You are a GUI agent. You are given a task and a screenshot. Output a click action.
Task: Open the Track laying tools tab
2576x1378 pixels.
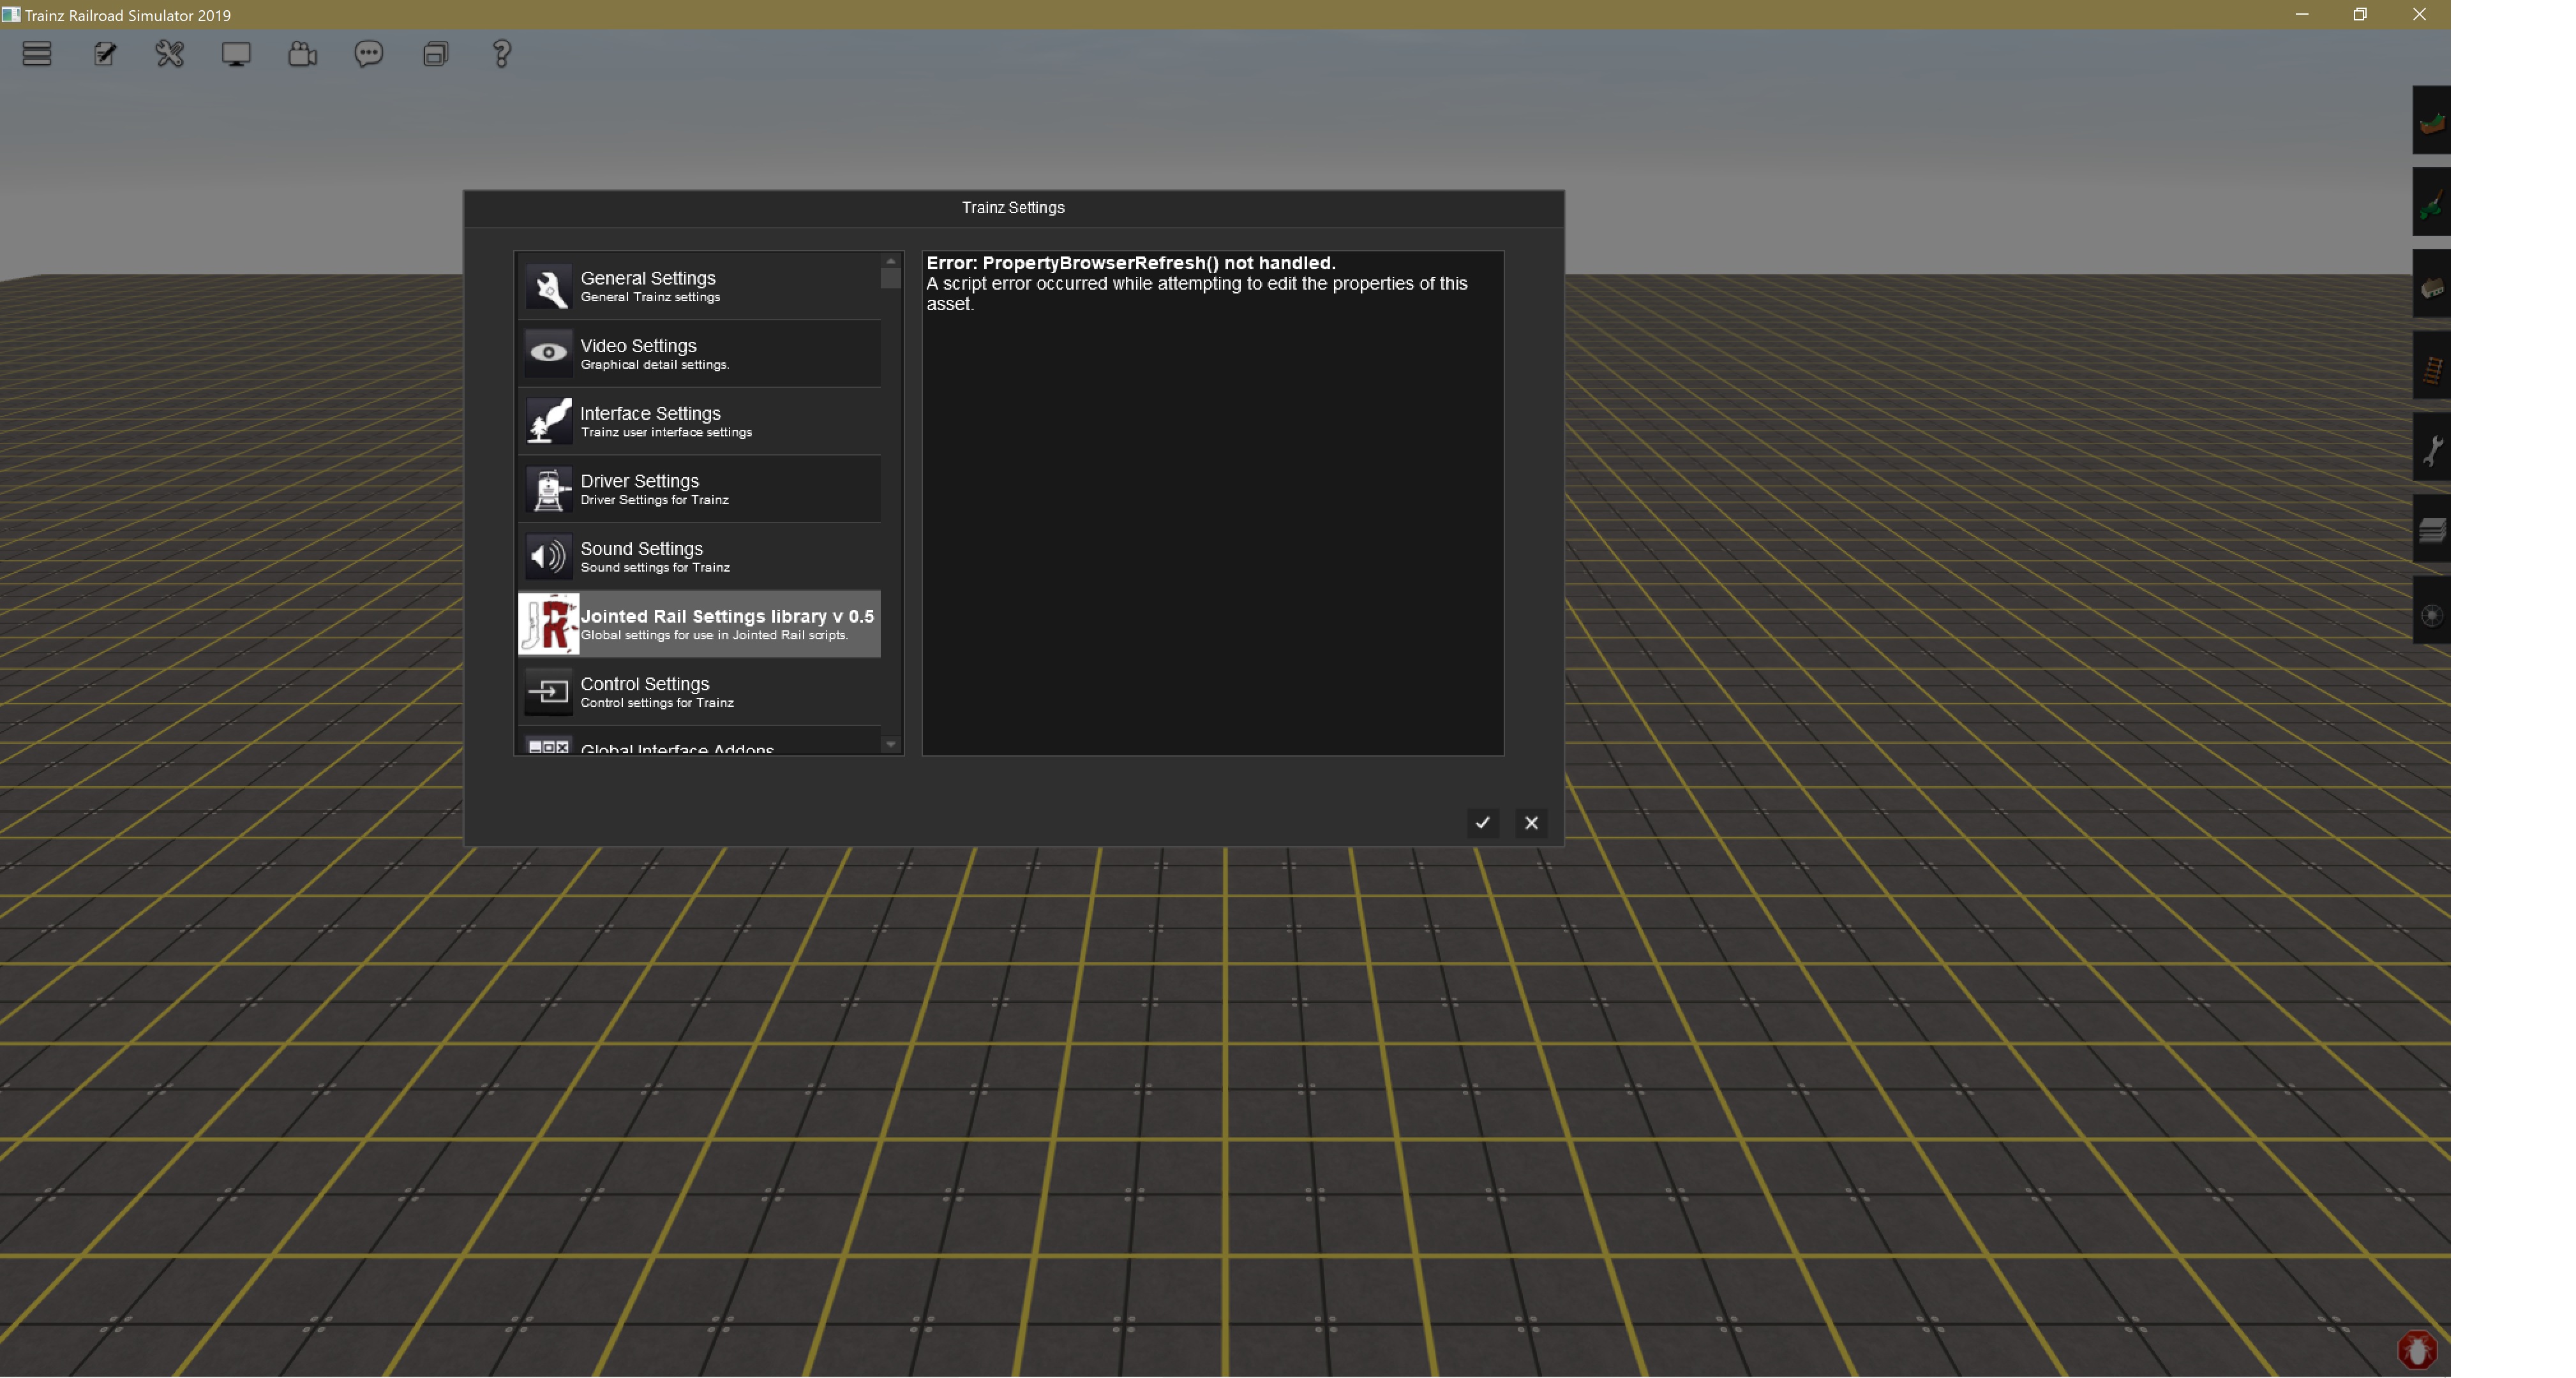tap(2432, 367)
